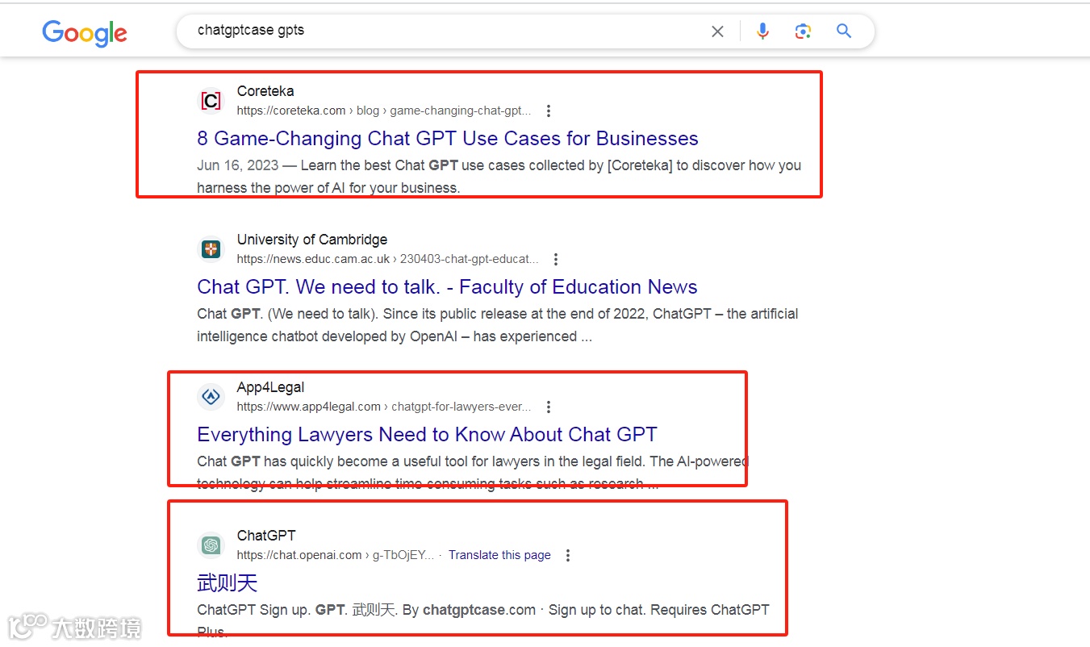This screenshot has height=647, width=1090.
Task: Click the 'App4Legal' site name
Action: (x=271, y=388)
